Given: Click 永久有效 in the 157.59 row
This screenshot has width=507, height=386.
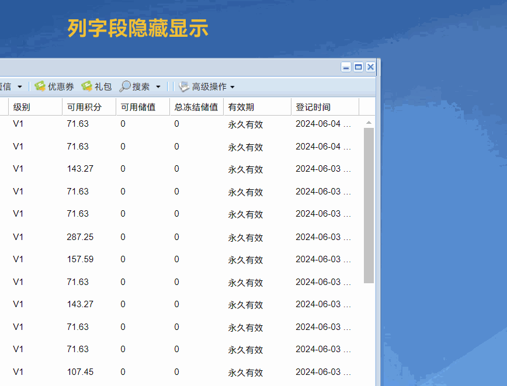Looking at the screenshot, I should (x=245, y=260).
